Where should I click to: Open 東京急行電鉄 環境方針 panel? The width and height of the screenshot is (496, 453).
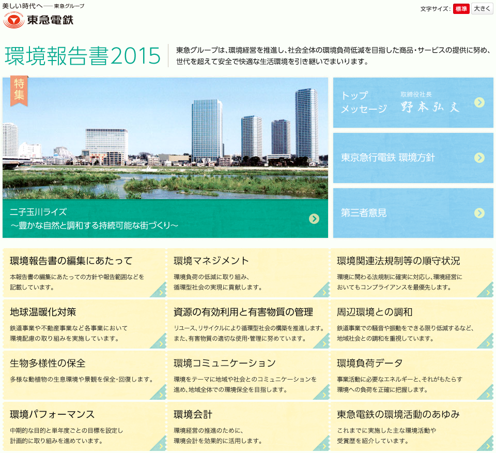tap(413, 158)
